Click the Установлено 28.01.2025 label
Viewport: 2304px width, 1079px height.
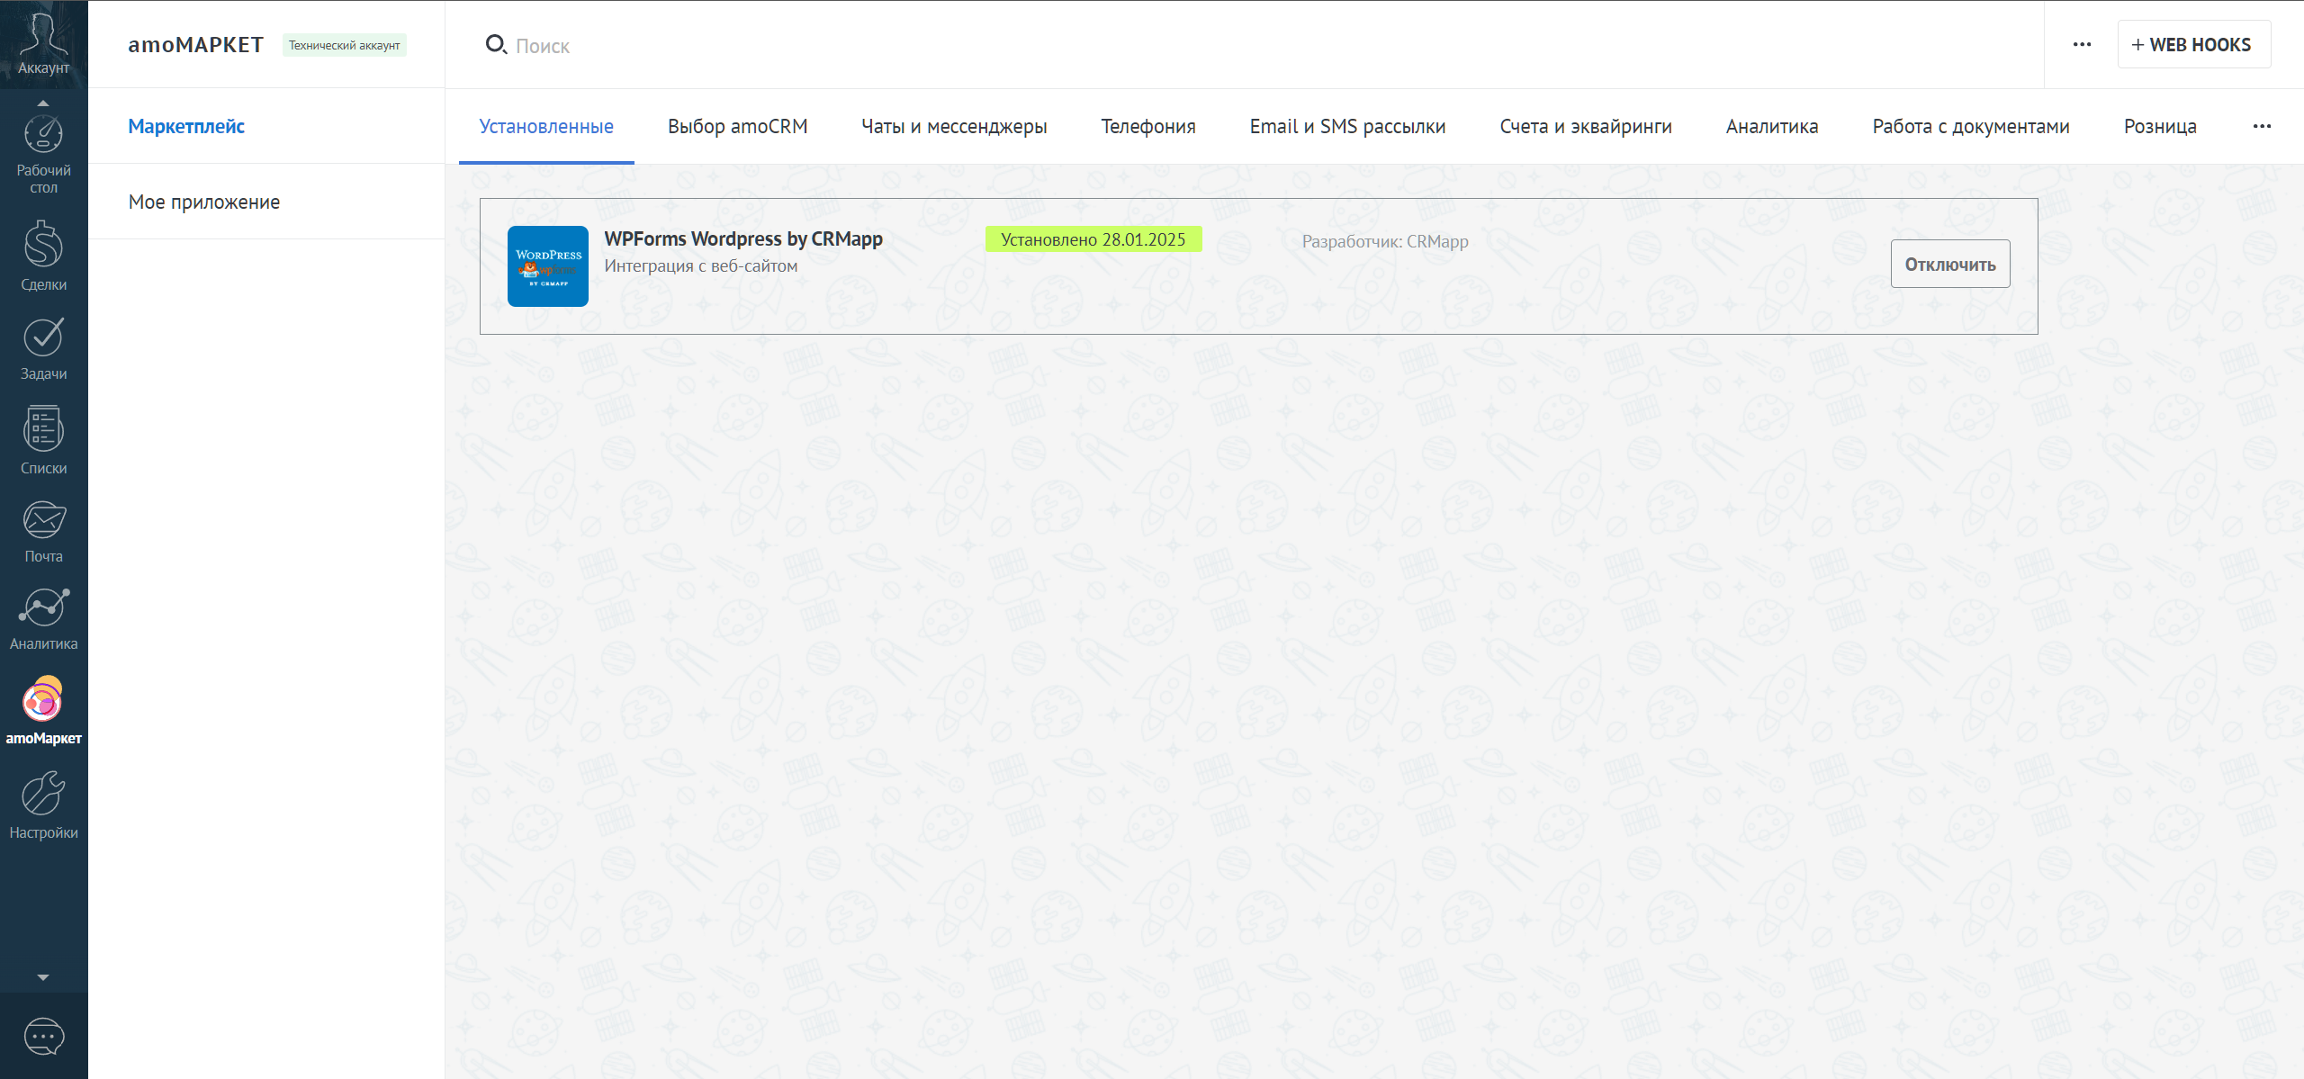click(x=1093, y=239)
